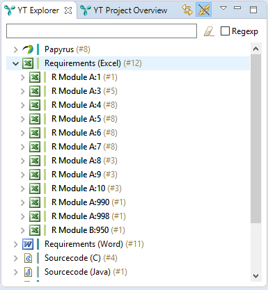268x290 pixels.
Task: Expand R Module B:950 row
Action: click(x=22, y=230)
